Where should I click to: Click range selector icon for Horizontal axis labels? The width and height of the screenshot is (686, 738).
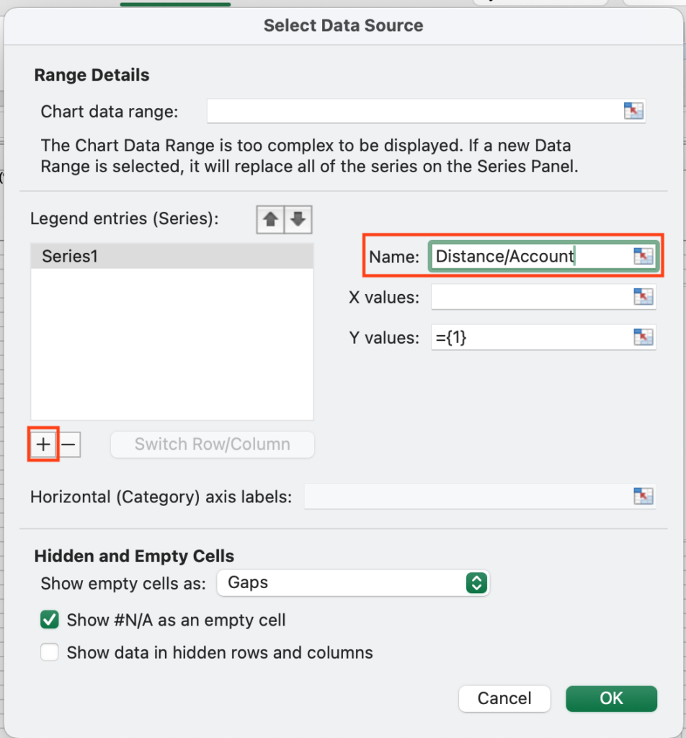coord(643,496)
